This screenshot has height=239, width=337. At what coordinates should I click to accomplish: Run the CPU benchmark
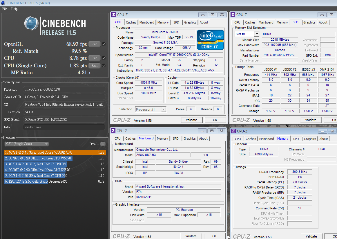(x=94, y=58)
